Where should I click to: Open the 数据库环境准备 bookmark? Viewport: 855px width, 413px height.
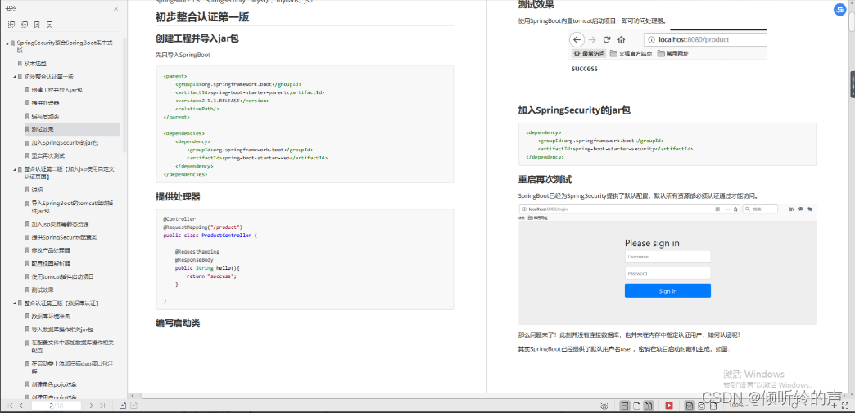[x=51, y=316]
